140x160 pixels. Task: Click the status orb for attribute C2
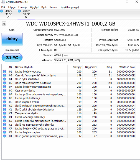coord(4,113)
